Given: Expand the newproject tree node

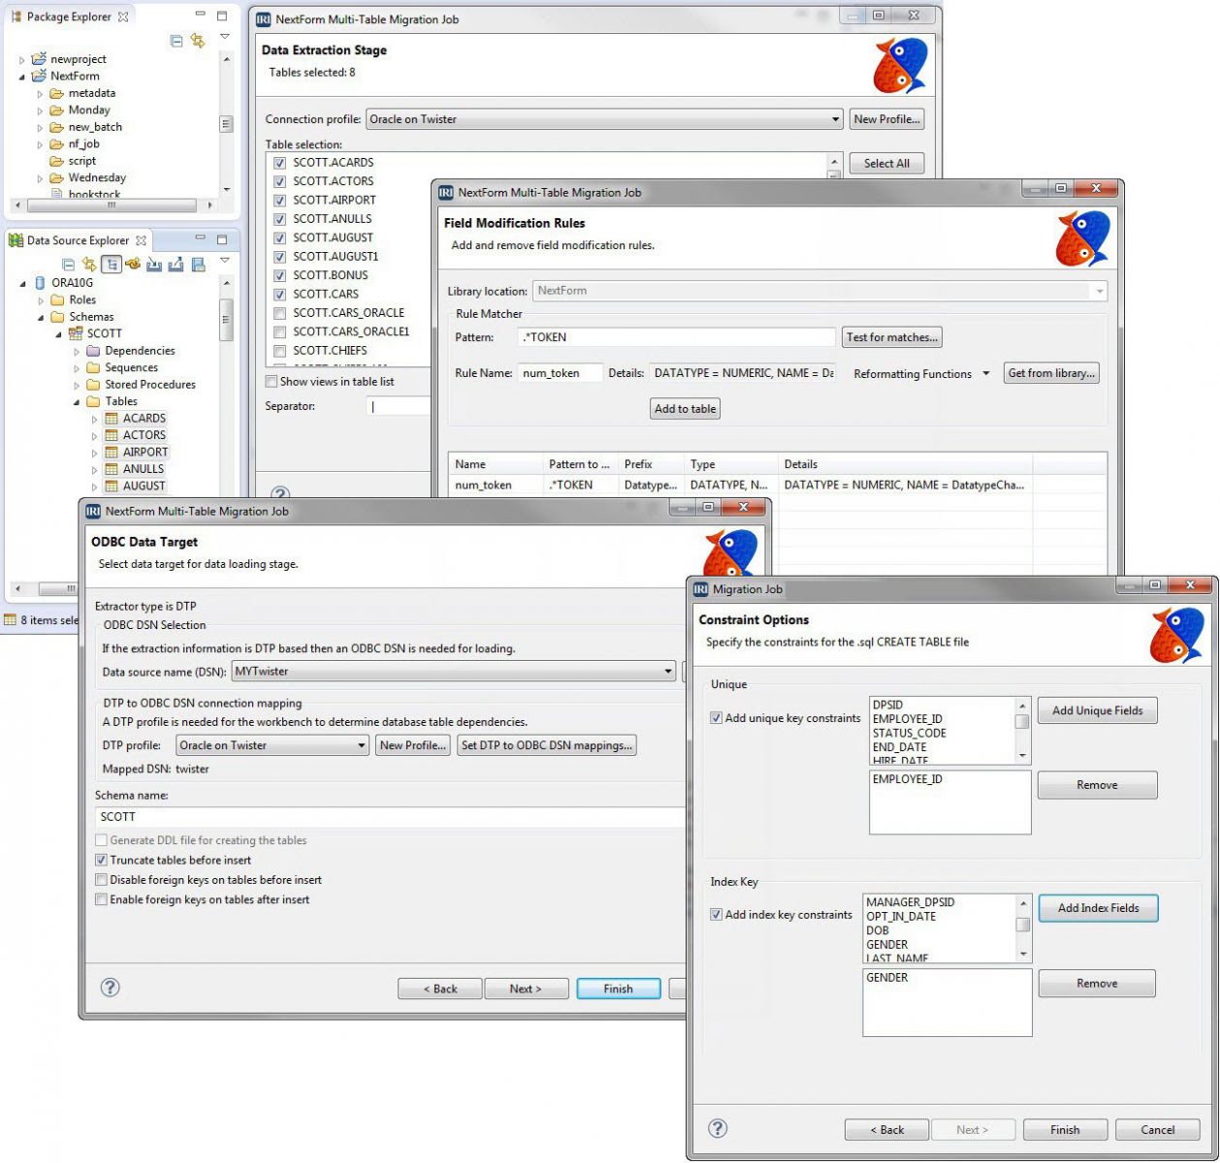Looking at the screenshot, I should pyautogui.click(x=22, y=60).
